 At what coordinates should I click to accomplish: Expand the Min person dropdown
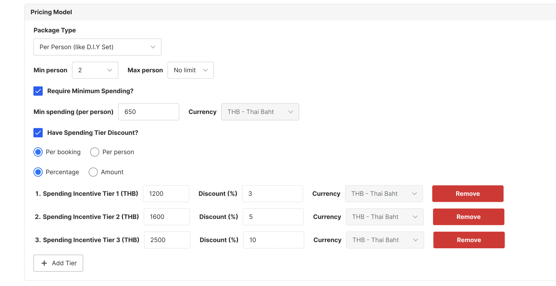click(95, 70)
